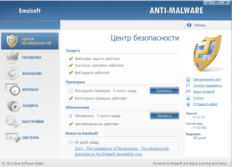Click the Помощь help label
This screenshot has width=232, height=167.
pos(200,25)
